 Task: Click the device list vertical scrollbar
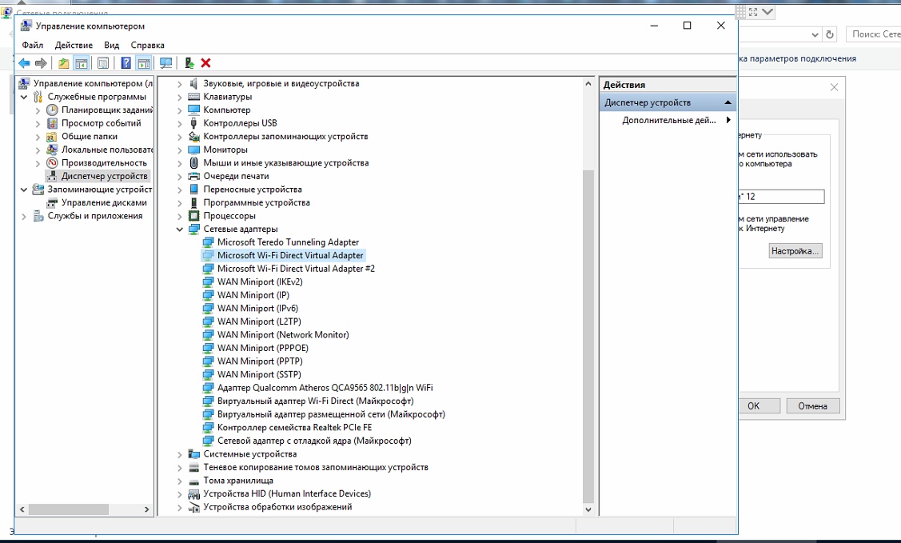coord(589,336)
